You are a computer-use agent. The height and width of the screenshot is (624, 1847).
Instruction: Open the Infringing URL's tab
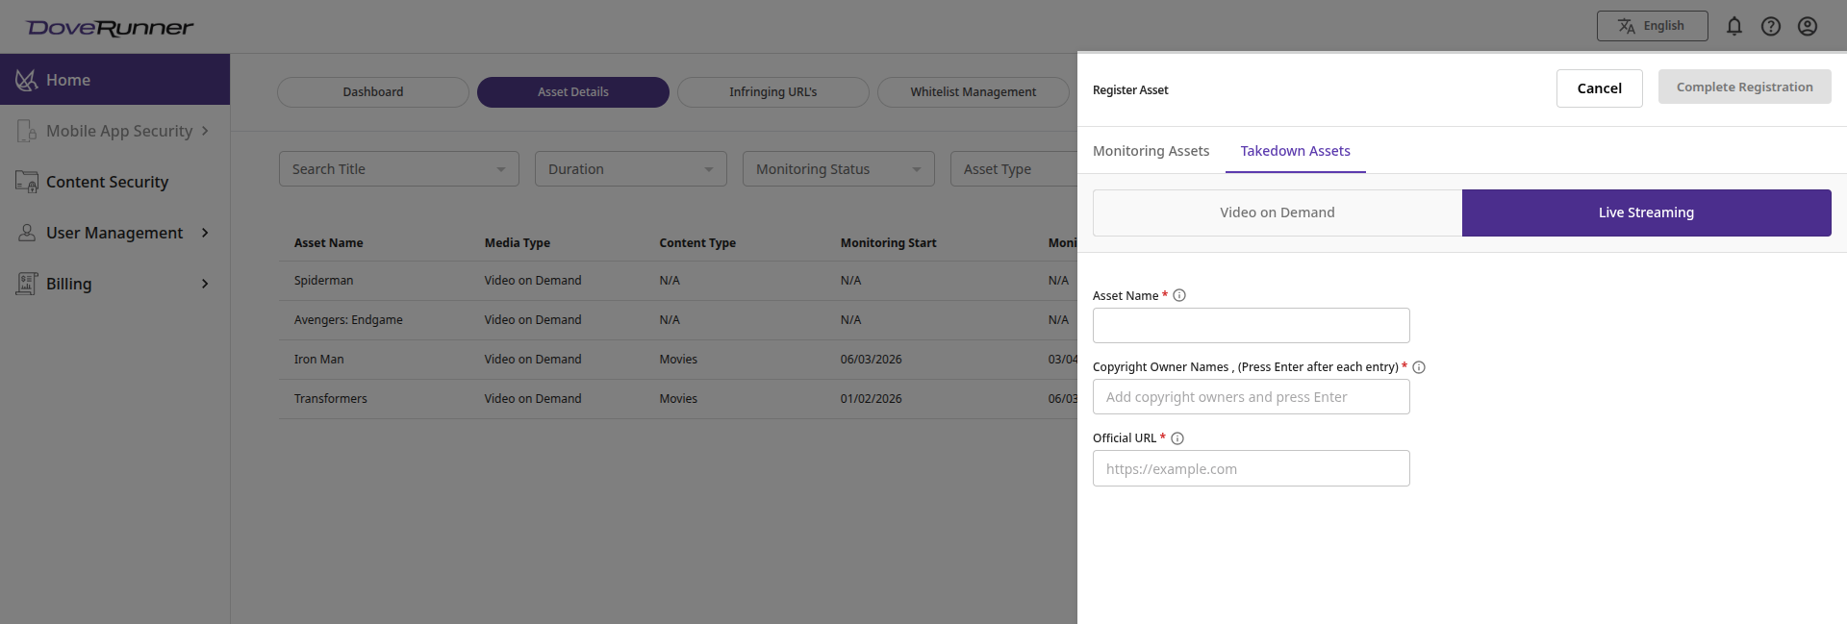[773, 92]
